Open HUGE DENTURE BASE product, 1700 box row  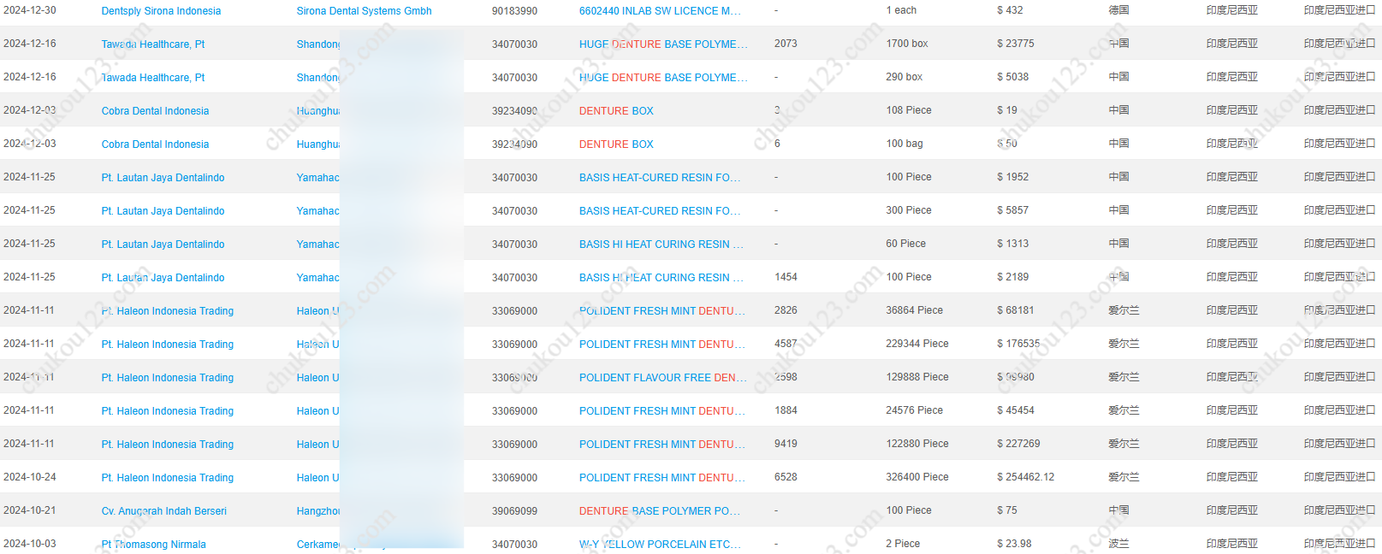click(663, 44)
